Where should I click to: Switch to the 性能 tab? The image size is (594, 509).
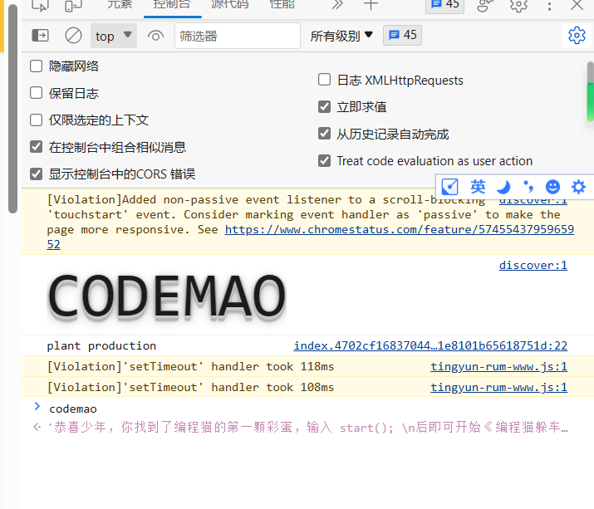pos(282,5)
